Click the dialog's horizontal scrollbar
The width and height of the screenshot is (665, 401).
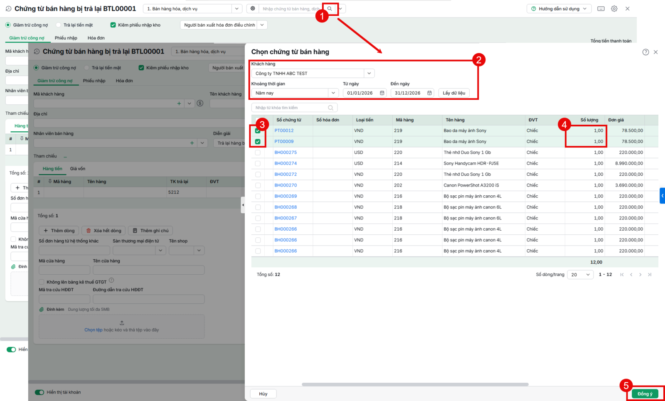(415, 384)
